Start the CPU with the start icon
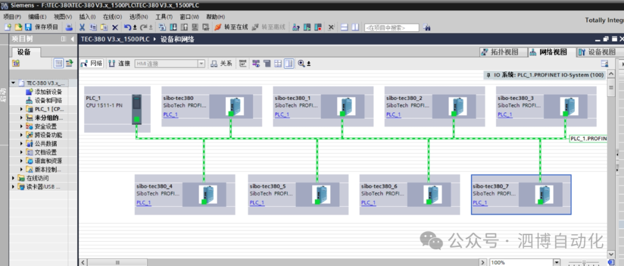 pos(307,28)
